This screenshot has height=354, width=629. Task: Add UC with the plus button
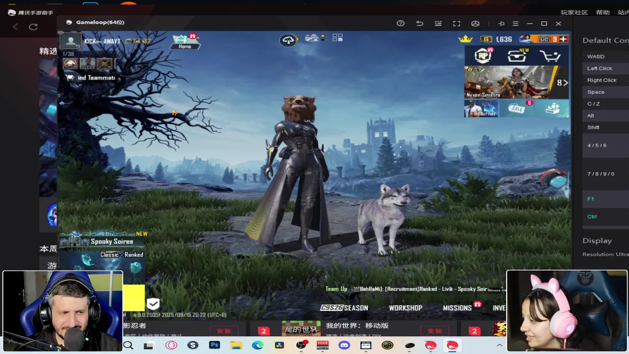point(563,39)
